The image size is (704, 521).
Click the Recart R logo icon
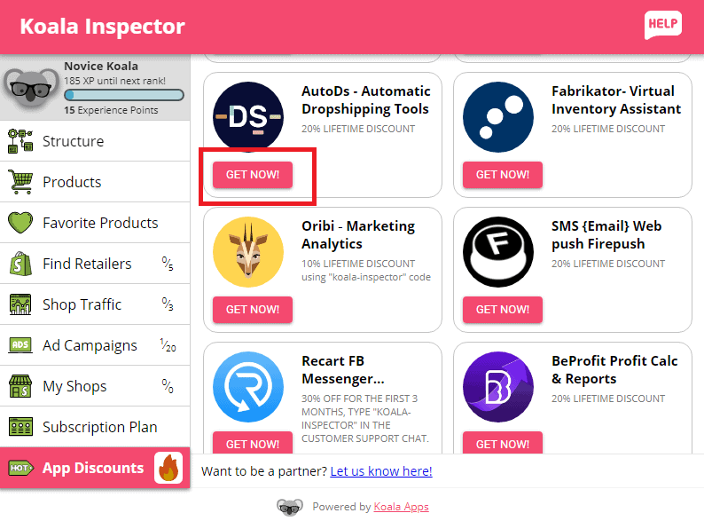(248, 387)
